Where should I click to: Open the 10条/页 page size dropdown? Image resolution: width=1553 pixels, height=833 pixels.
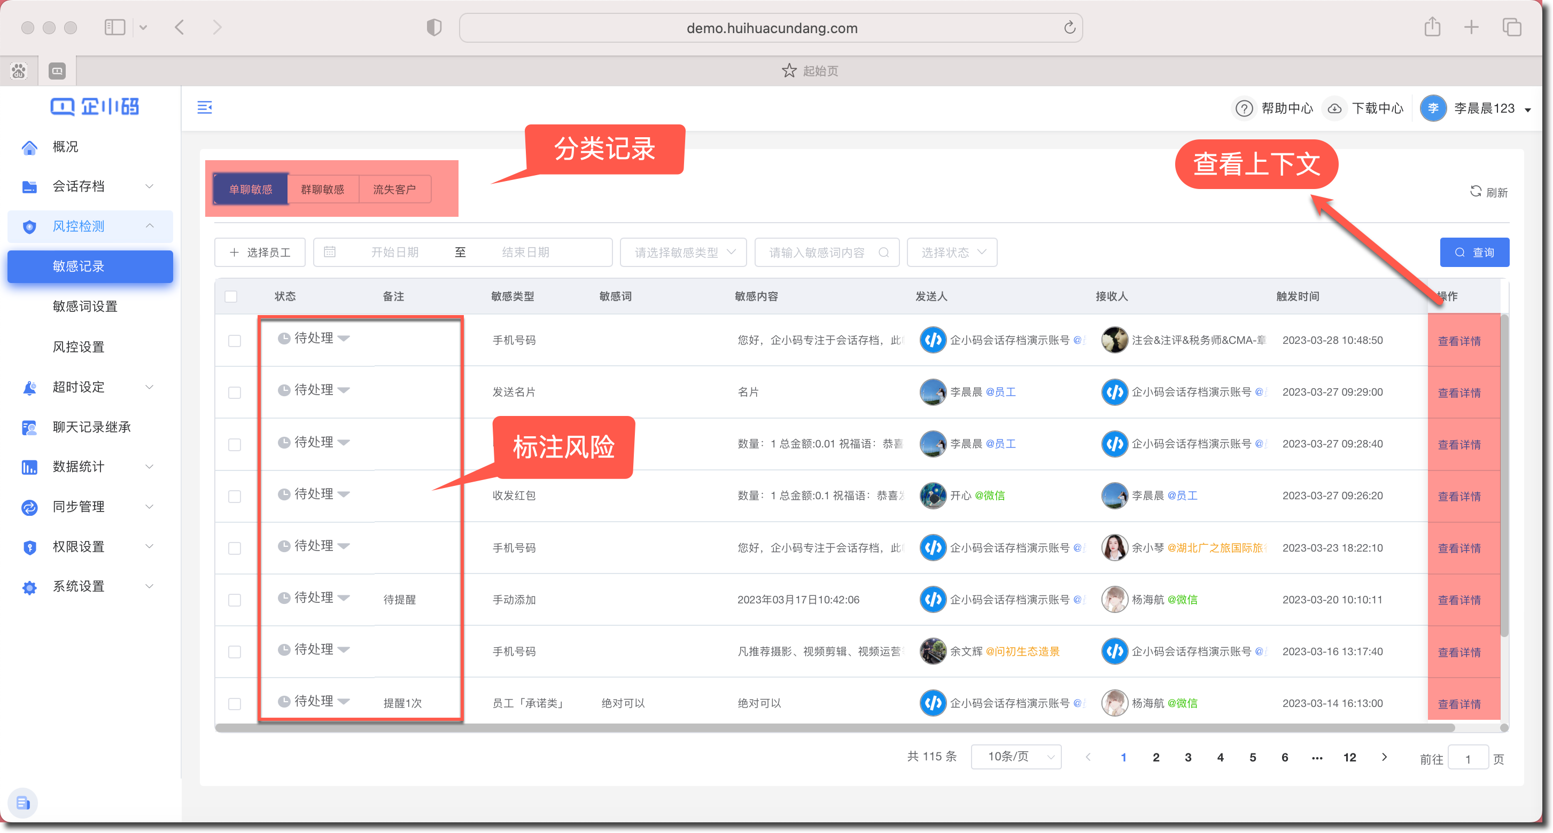pyautogui.click(x=1016, y=757)
